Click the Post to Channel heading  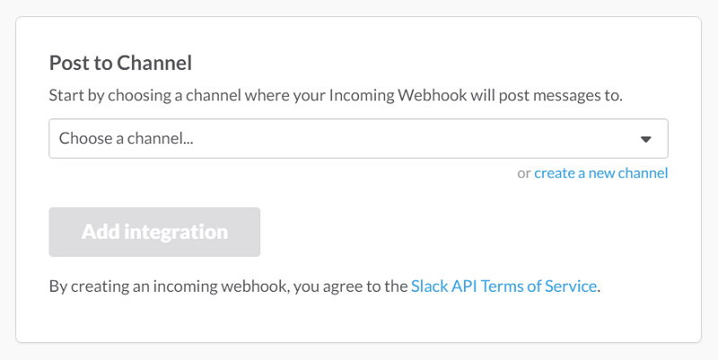coord(120,63)
